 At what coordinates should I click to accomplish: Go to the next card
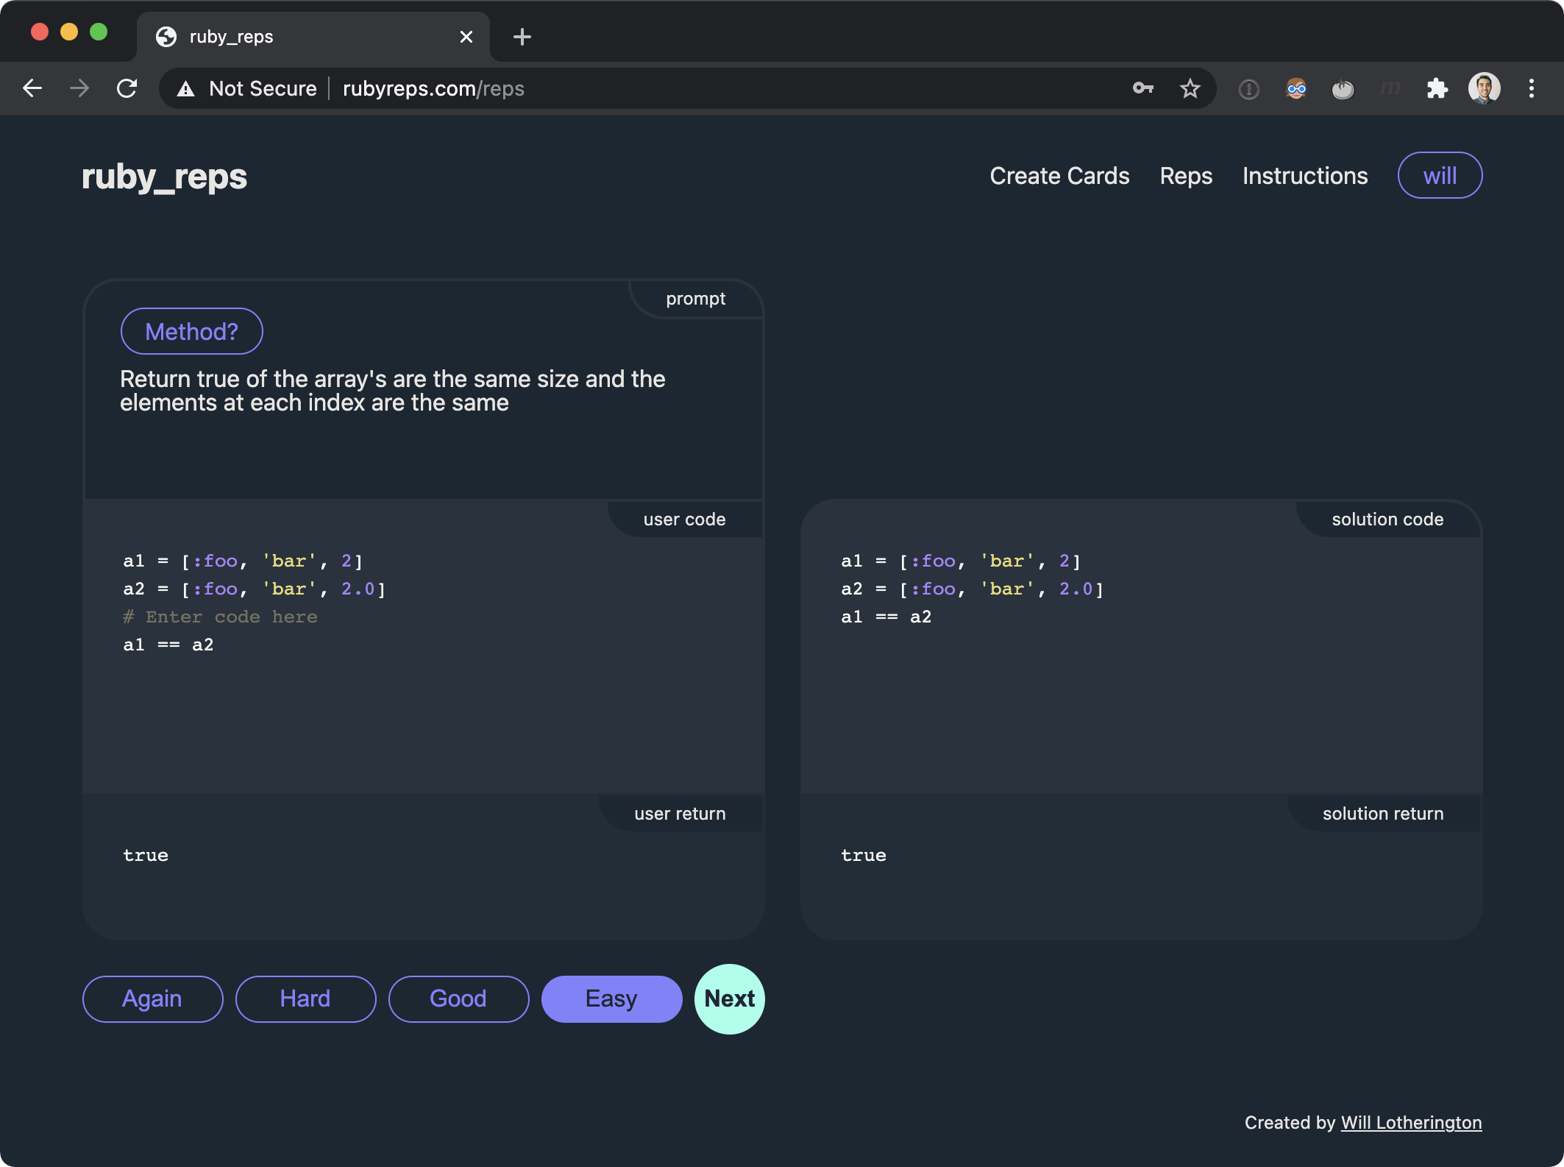[729, 998]
